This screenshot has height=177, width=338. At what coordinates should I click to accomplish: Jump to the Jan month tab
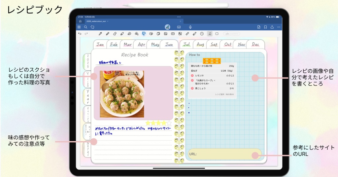100,44
